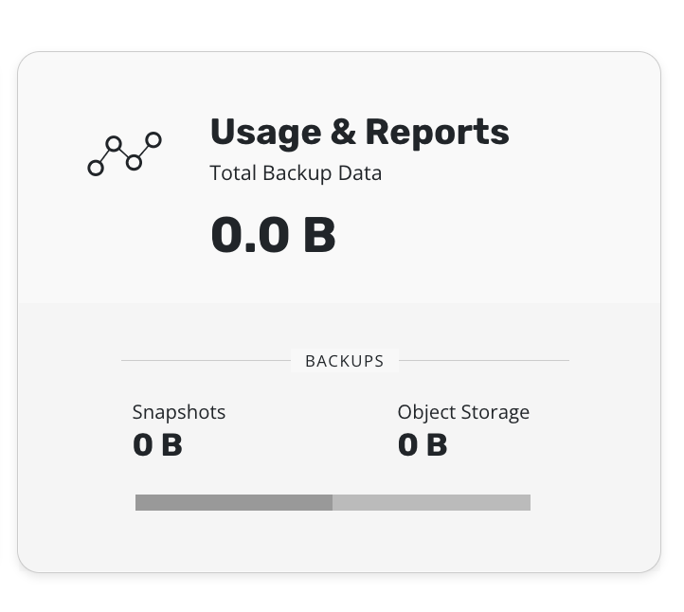Screen dimensions: 684x612
Task: Select the Total Backup Data subtitle
Action: tap(296, 173)
